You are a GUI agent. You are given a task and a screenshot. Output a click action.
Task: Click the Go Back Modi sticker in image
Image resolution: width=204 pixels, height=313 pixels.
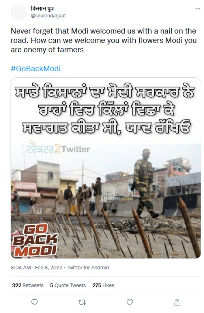[x=35, y=240]
